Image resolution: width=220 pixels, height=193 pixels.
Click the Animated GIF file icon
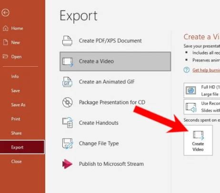(x=67, y=82)
